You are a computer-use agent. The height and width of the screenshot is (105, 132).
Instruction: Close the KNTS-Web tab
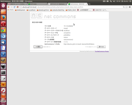tap(46, 4)
